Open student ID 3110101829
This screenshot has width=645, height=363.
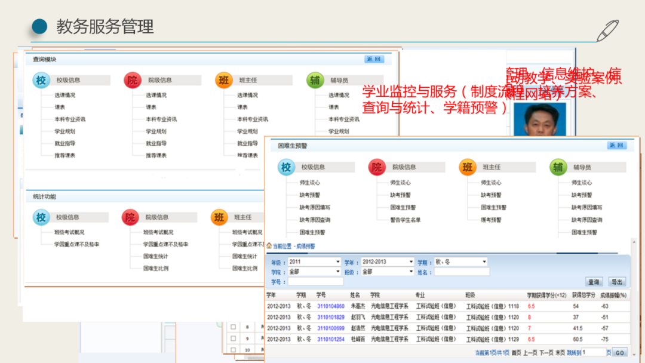click(x=331, y=318)
